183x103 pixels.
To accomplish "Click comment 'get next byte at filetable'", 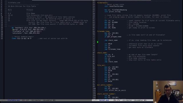I will (x=140, y=47).
